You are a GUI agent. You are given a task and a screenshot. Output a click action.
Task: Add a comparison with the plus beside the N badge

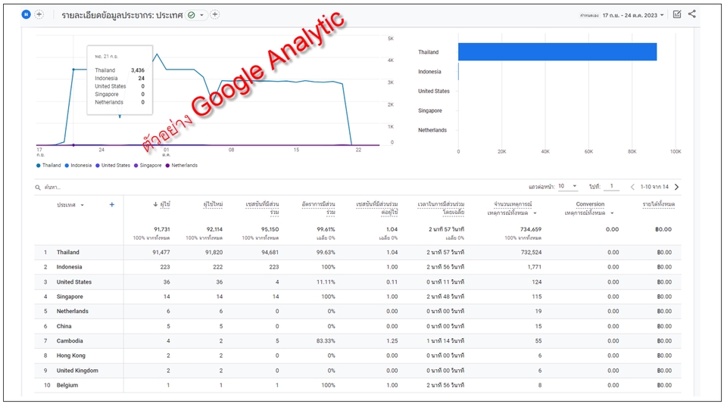pyautogui.click(x=39, y=14)
